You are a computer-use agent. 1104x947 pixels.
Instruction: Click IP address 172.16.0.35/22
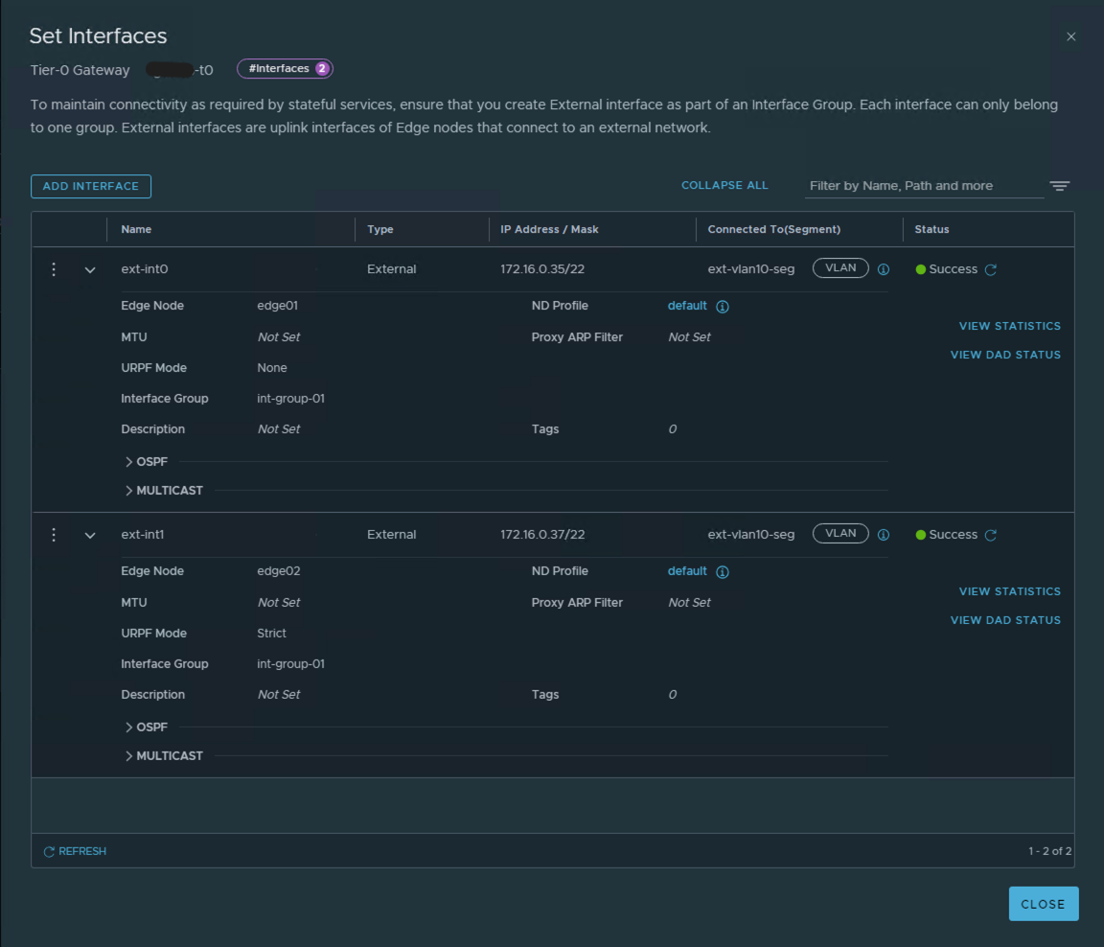coord(542,269)
